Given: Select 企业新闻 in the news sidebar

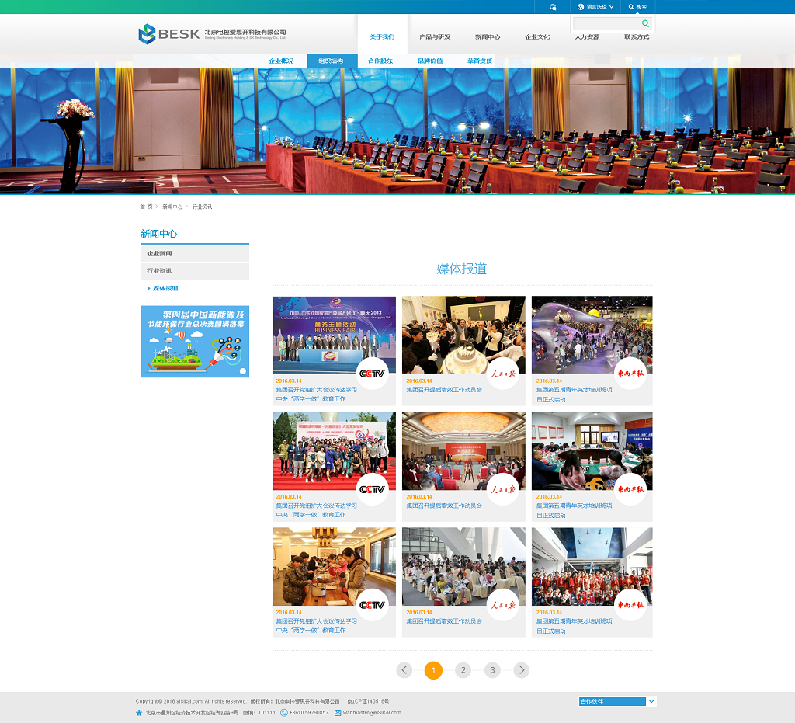Looking at the screenshot, I should 195,254.
